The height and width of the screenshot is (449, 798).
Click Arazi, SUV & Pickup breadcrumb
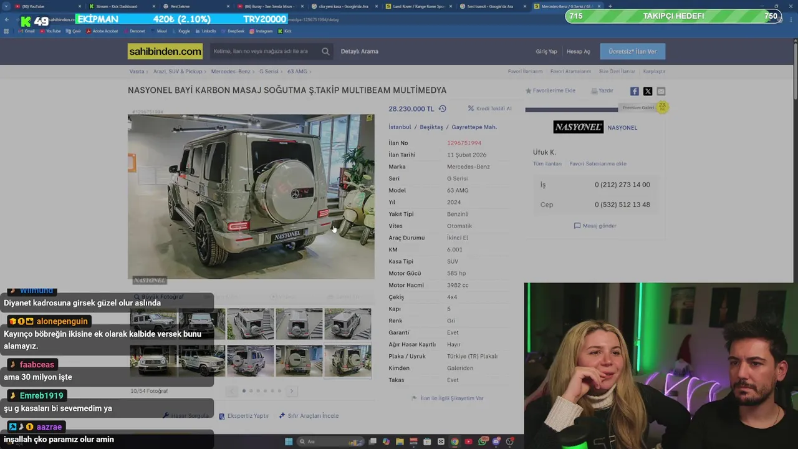(178, 72)
